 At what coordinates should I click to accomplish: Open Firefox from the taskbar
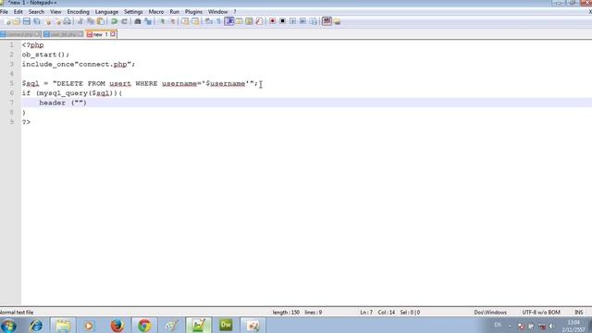point(117,326)
